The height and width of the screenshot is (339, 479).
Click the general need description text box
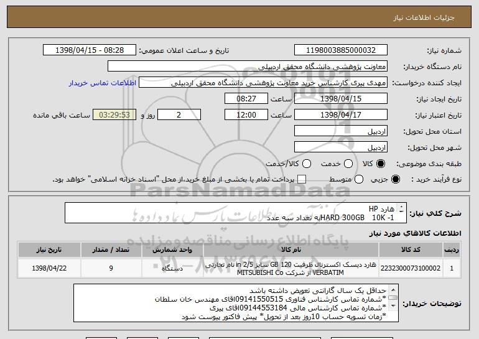pyautogui.click(x=236, y=213)
